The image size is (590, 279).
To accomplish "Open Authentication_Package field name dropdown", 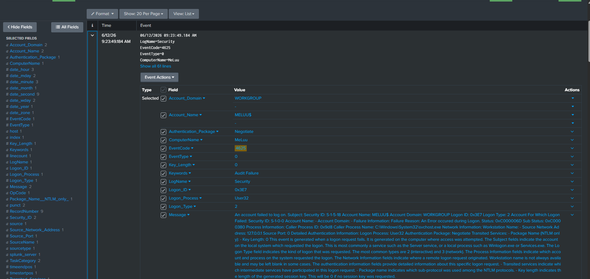I will tap(194, 132).
